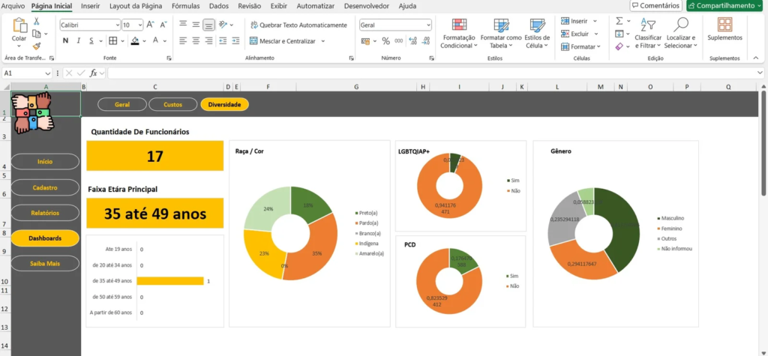The width and height of the screenshot is (768, 356).
Task: Click the Suplementos icon
Action: tap(724, 25)
